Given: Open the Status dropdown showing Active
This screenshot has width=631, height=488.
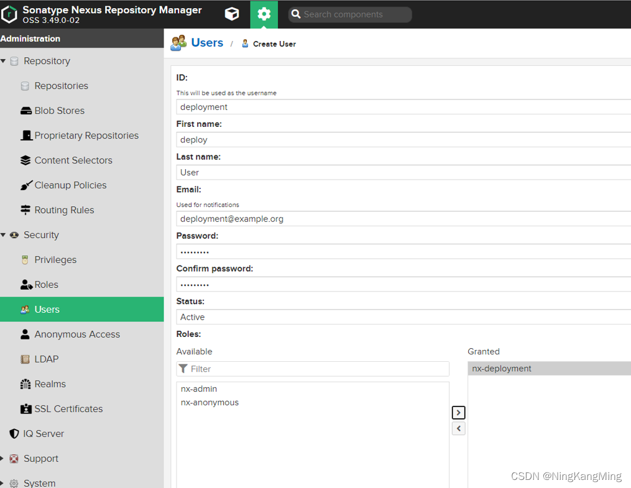Looking at the screenshot, I should point(403,317).
